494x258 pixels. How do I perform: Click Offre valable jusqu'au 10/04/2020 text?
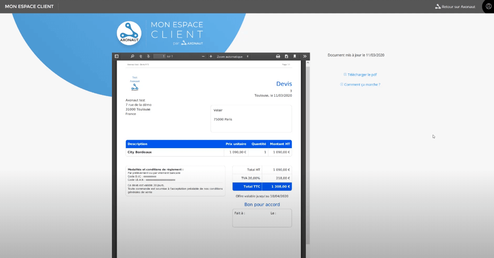tap(262, 196)
